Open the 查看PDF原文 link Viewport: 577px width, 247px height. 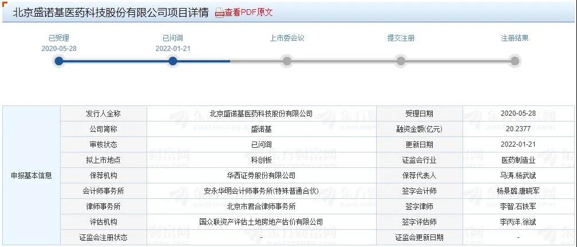pos(249,13)
